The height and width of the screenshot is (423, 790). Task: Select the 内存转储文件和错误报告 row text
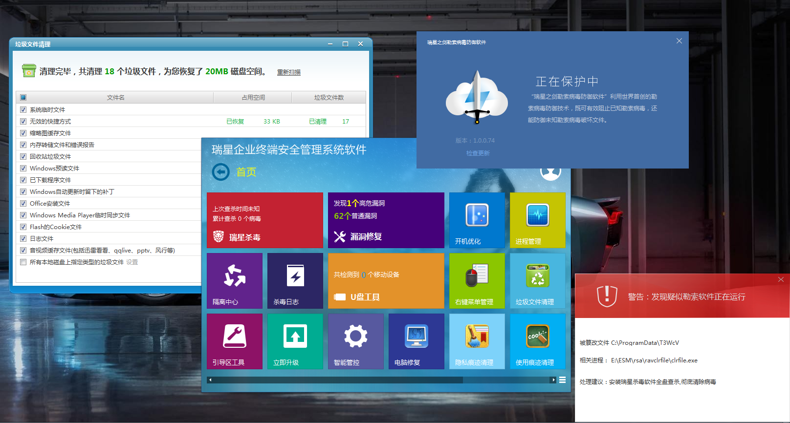pos(62,145)
